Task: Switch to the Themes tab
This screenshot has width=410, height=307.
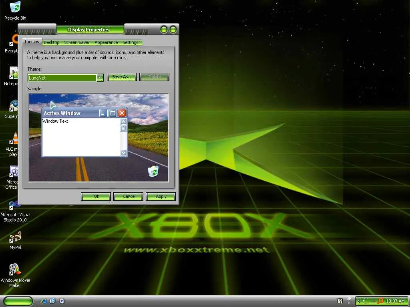Action: point(32,42)
